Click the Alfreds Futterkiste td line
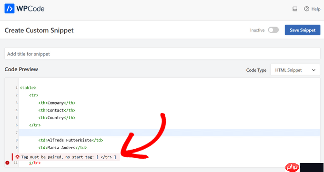The width and height of the screenshot is (324, 172). tap(71, 140)
